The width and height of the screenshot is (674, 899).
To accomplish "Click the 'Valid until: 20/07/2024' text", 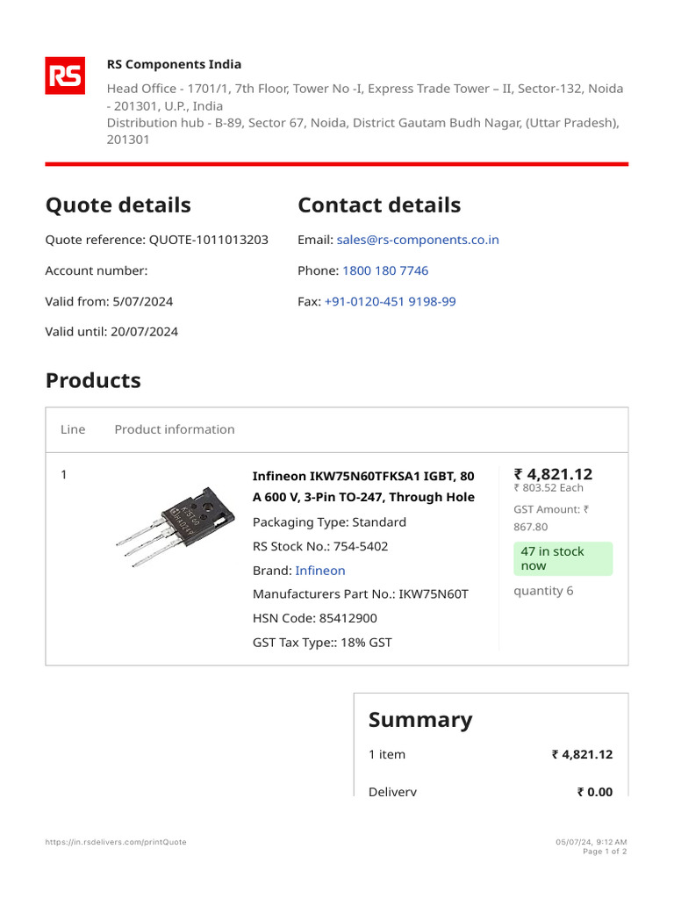I will click(x=111, y=332).
